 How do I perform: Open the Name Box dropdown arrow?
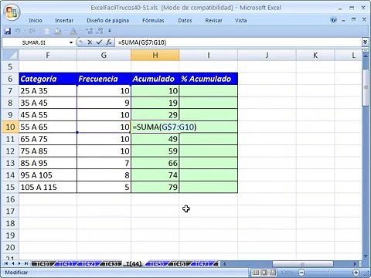(x=71, y=42)
